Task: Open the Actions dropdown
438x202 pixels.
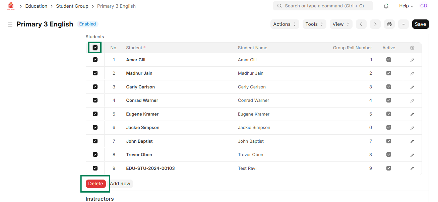Action: pos(285,24)
